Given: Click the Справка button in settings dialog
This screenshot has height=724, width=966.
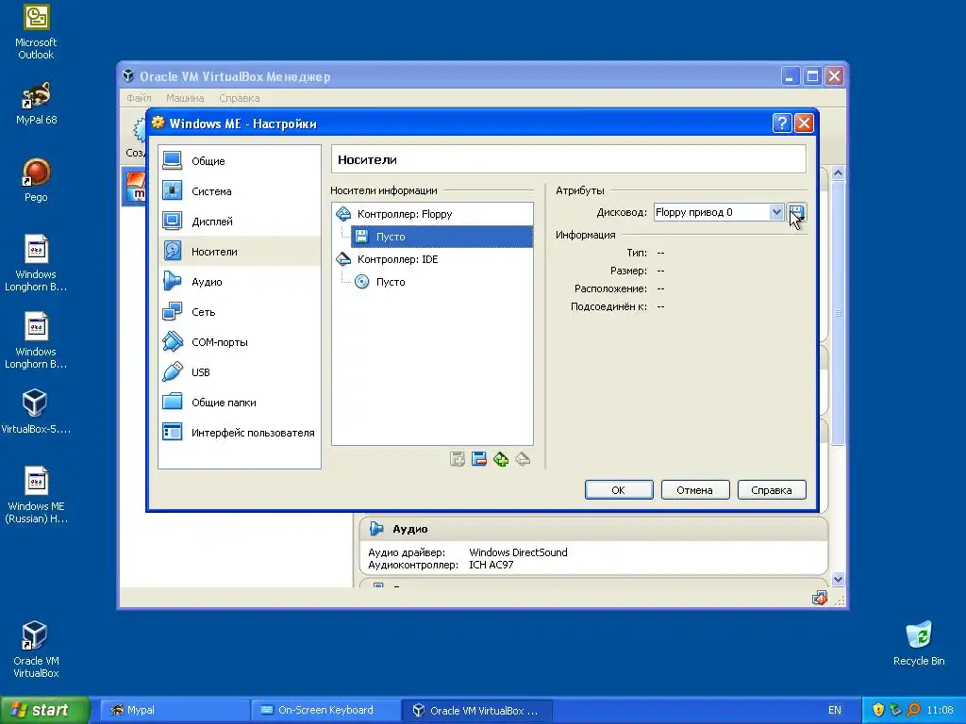Looking at the screenshot, I should point(772,490).
